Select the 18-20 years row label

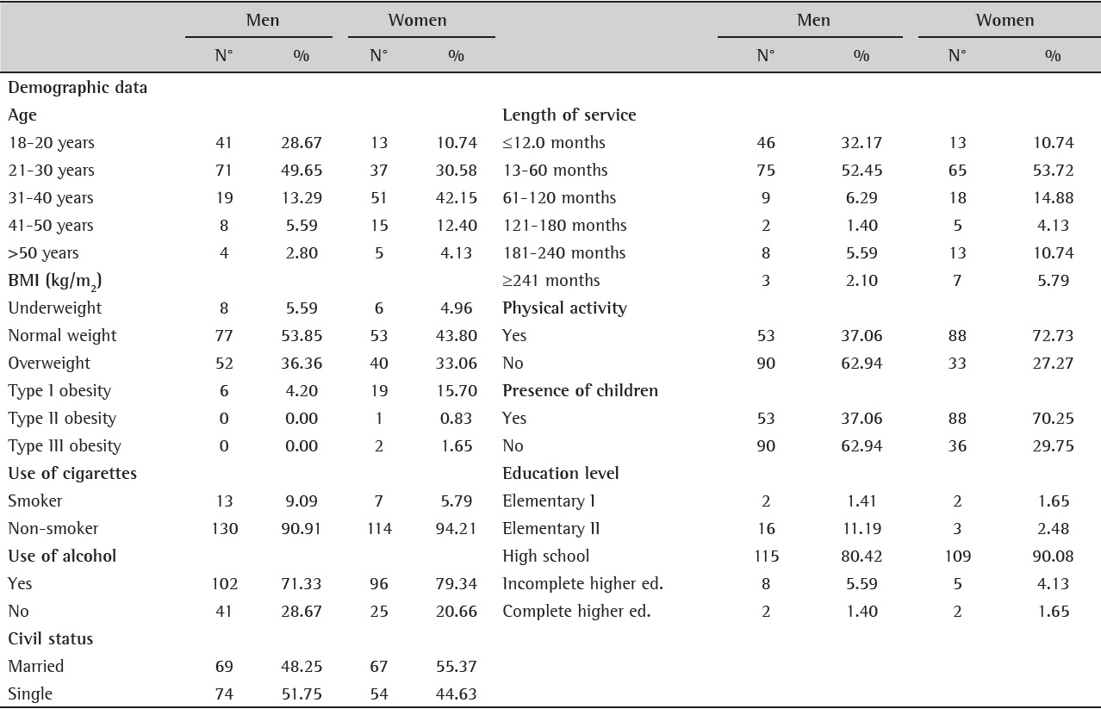47,142
